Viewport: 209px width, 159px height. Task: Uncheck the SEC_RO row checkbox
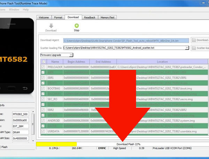pyautogui.click(x=43, y=99)
